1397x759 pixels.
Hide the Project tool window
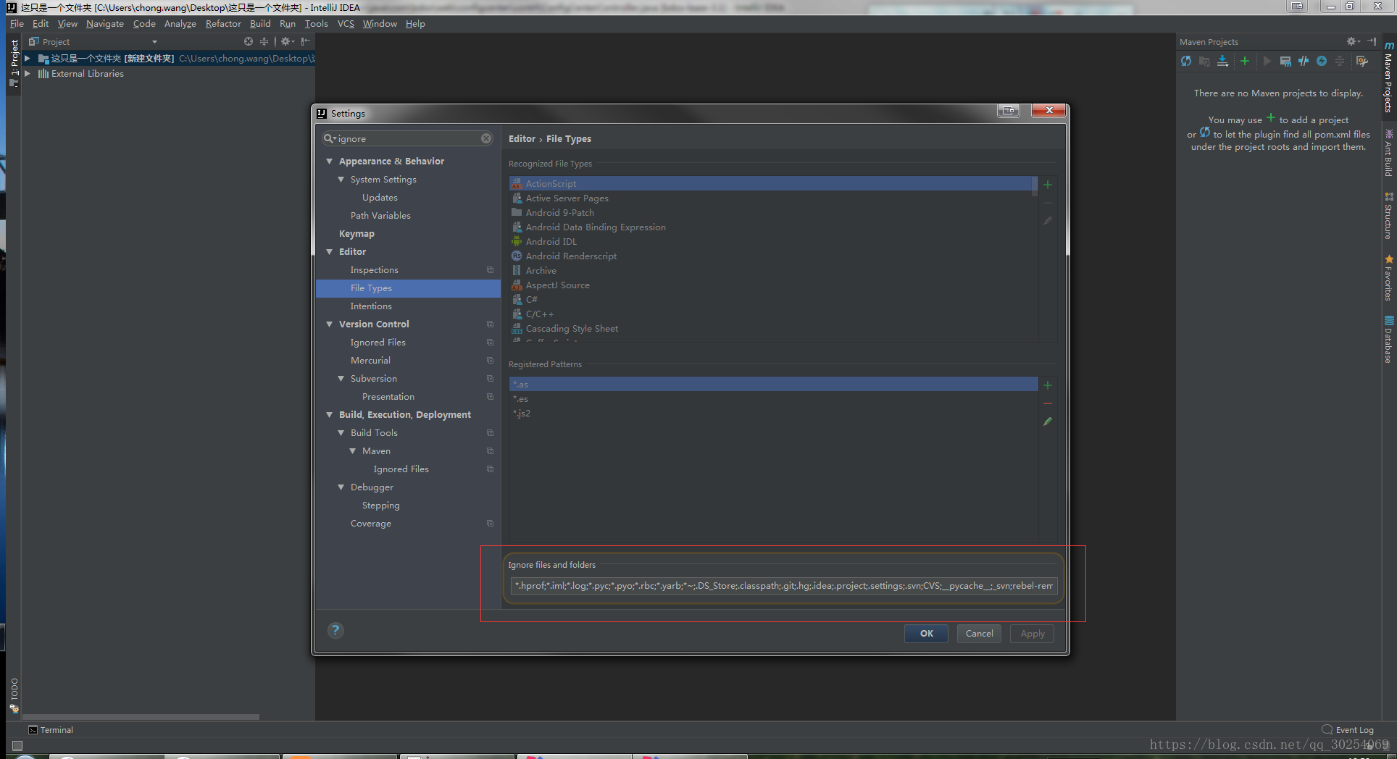pyautogui.click(x=306, y=41)
